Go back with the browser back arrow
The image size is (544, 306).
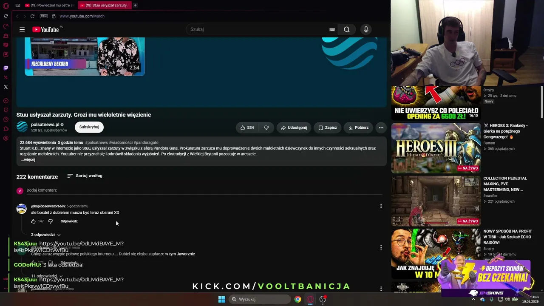click(17, 16)
